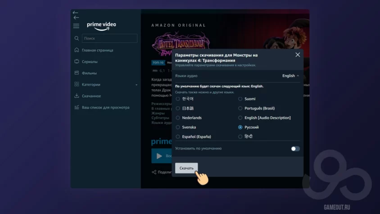Click the watchlist icon beside Ваш список

77,107
